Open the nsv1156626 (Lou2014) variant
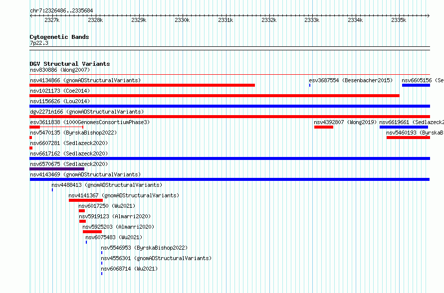The height and width of the screenshot is (293, 444). (60, 101)
